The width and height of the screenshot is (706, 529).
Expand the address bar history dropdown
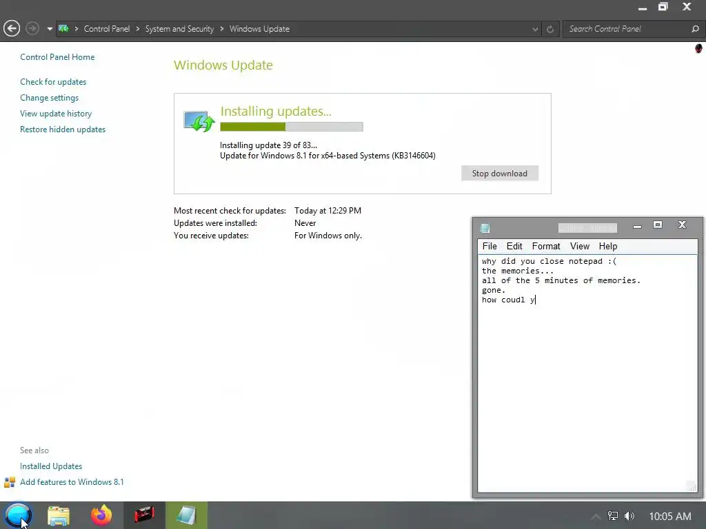click(535, 29)
